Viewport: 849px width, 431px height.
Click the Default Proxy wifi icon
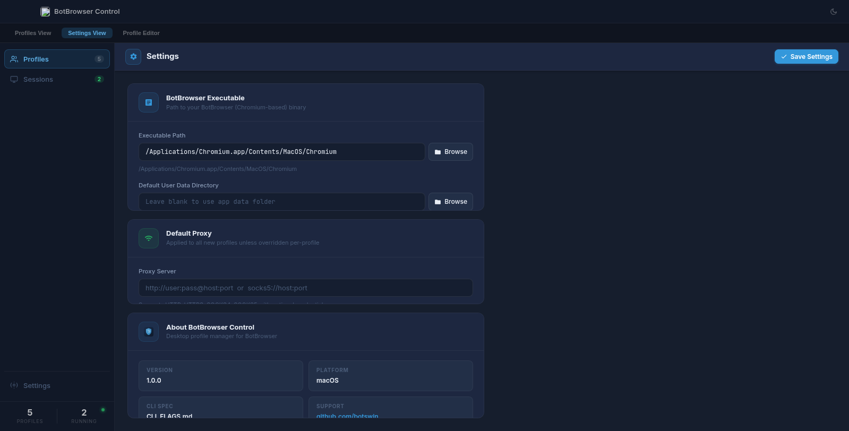tap(149, 238)
